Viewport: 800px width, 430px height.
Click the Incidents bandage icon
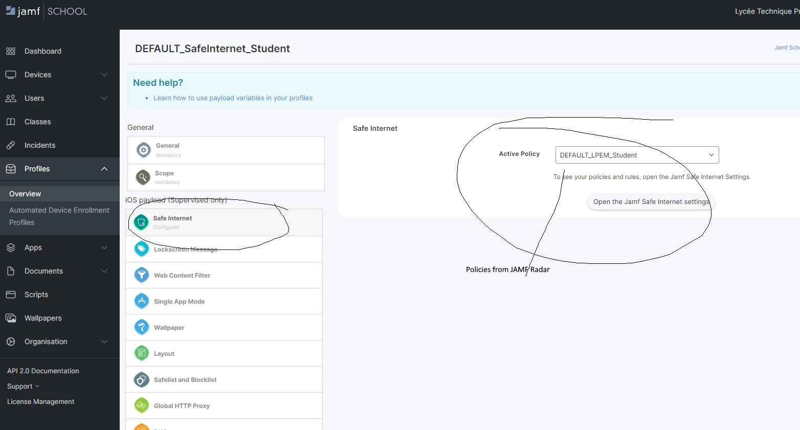click(x=11, y=145)
